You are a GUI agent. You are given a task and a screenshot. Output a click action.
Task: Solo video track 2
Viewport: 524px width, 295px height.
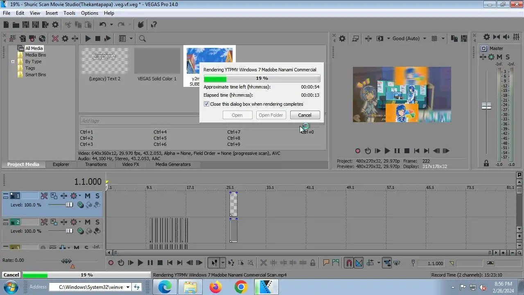pyautogui.click(x=97, y=222)
